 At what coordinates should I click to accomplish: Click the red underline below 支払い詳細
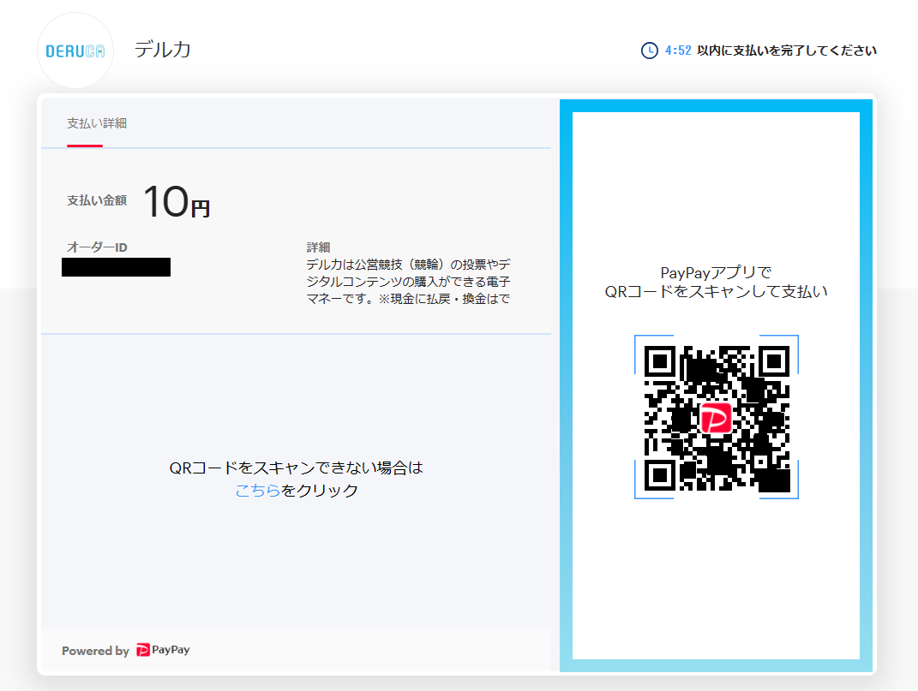click(x=84, y=147)
